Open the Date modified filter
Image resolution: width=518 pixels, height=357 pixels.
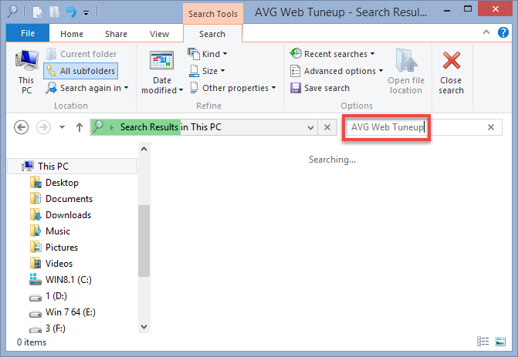point(162,72)
